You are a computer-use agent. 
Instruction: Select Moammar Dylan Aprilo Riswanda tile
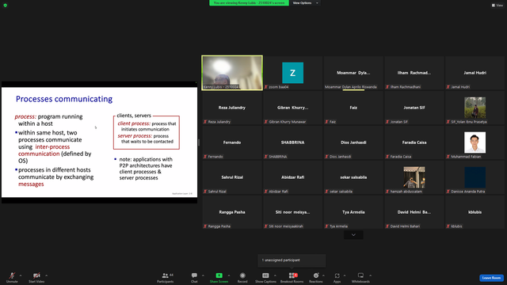tap(353, 73)
